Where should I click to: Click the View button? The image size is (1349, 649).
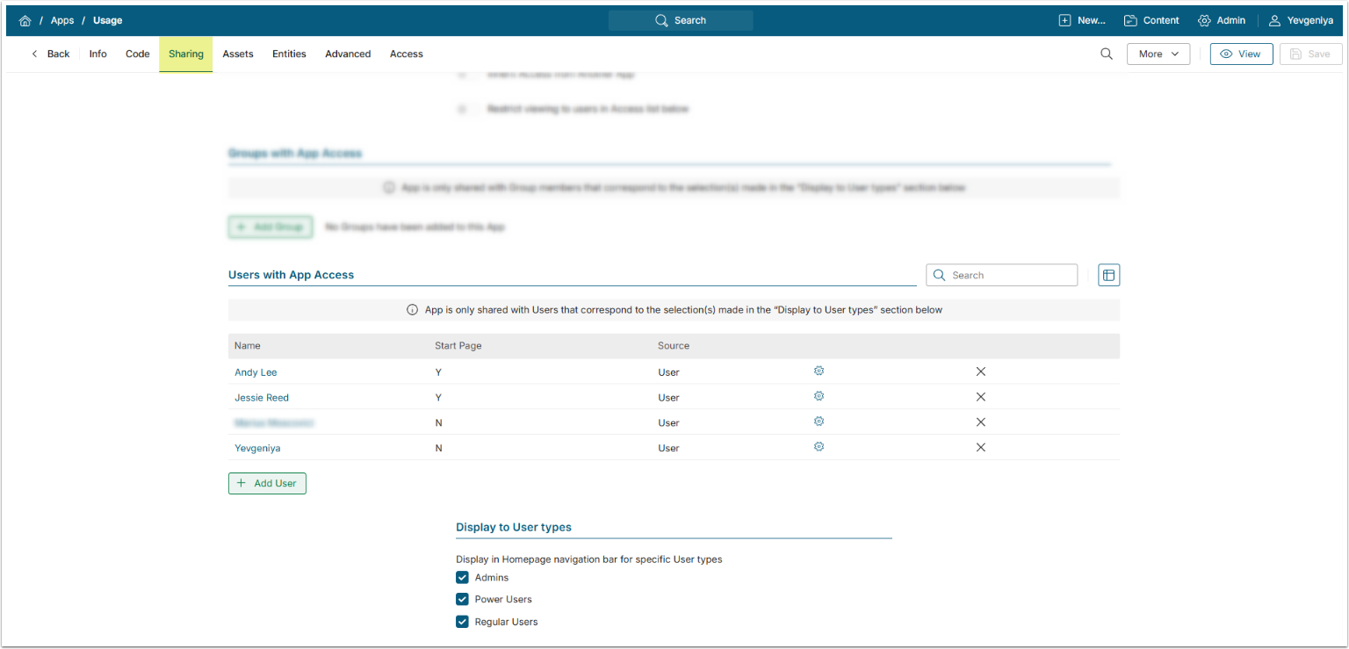[x=1241, y=54]
